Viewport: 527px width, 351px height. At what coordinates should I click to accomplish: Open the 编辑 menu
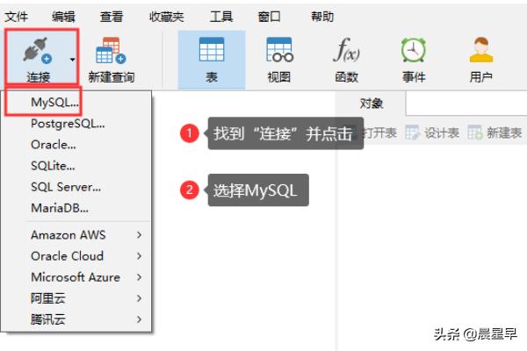click(63, 17)
